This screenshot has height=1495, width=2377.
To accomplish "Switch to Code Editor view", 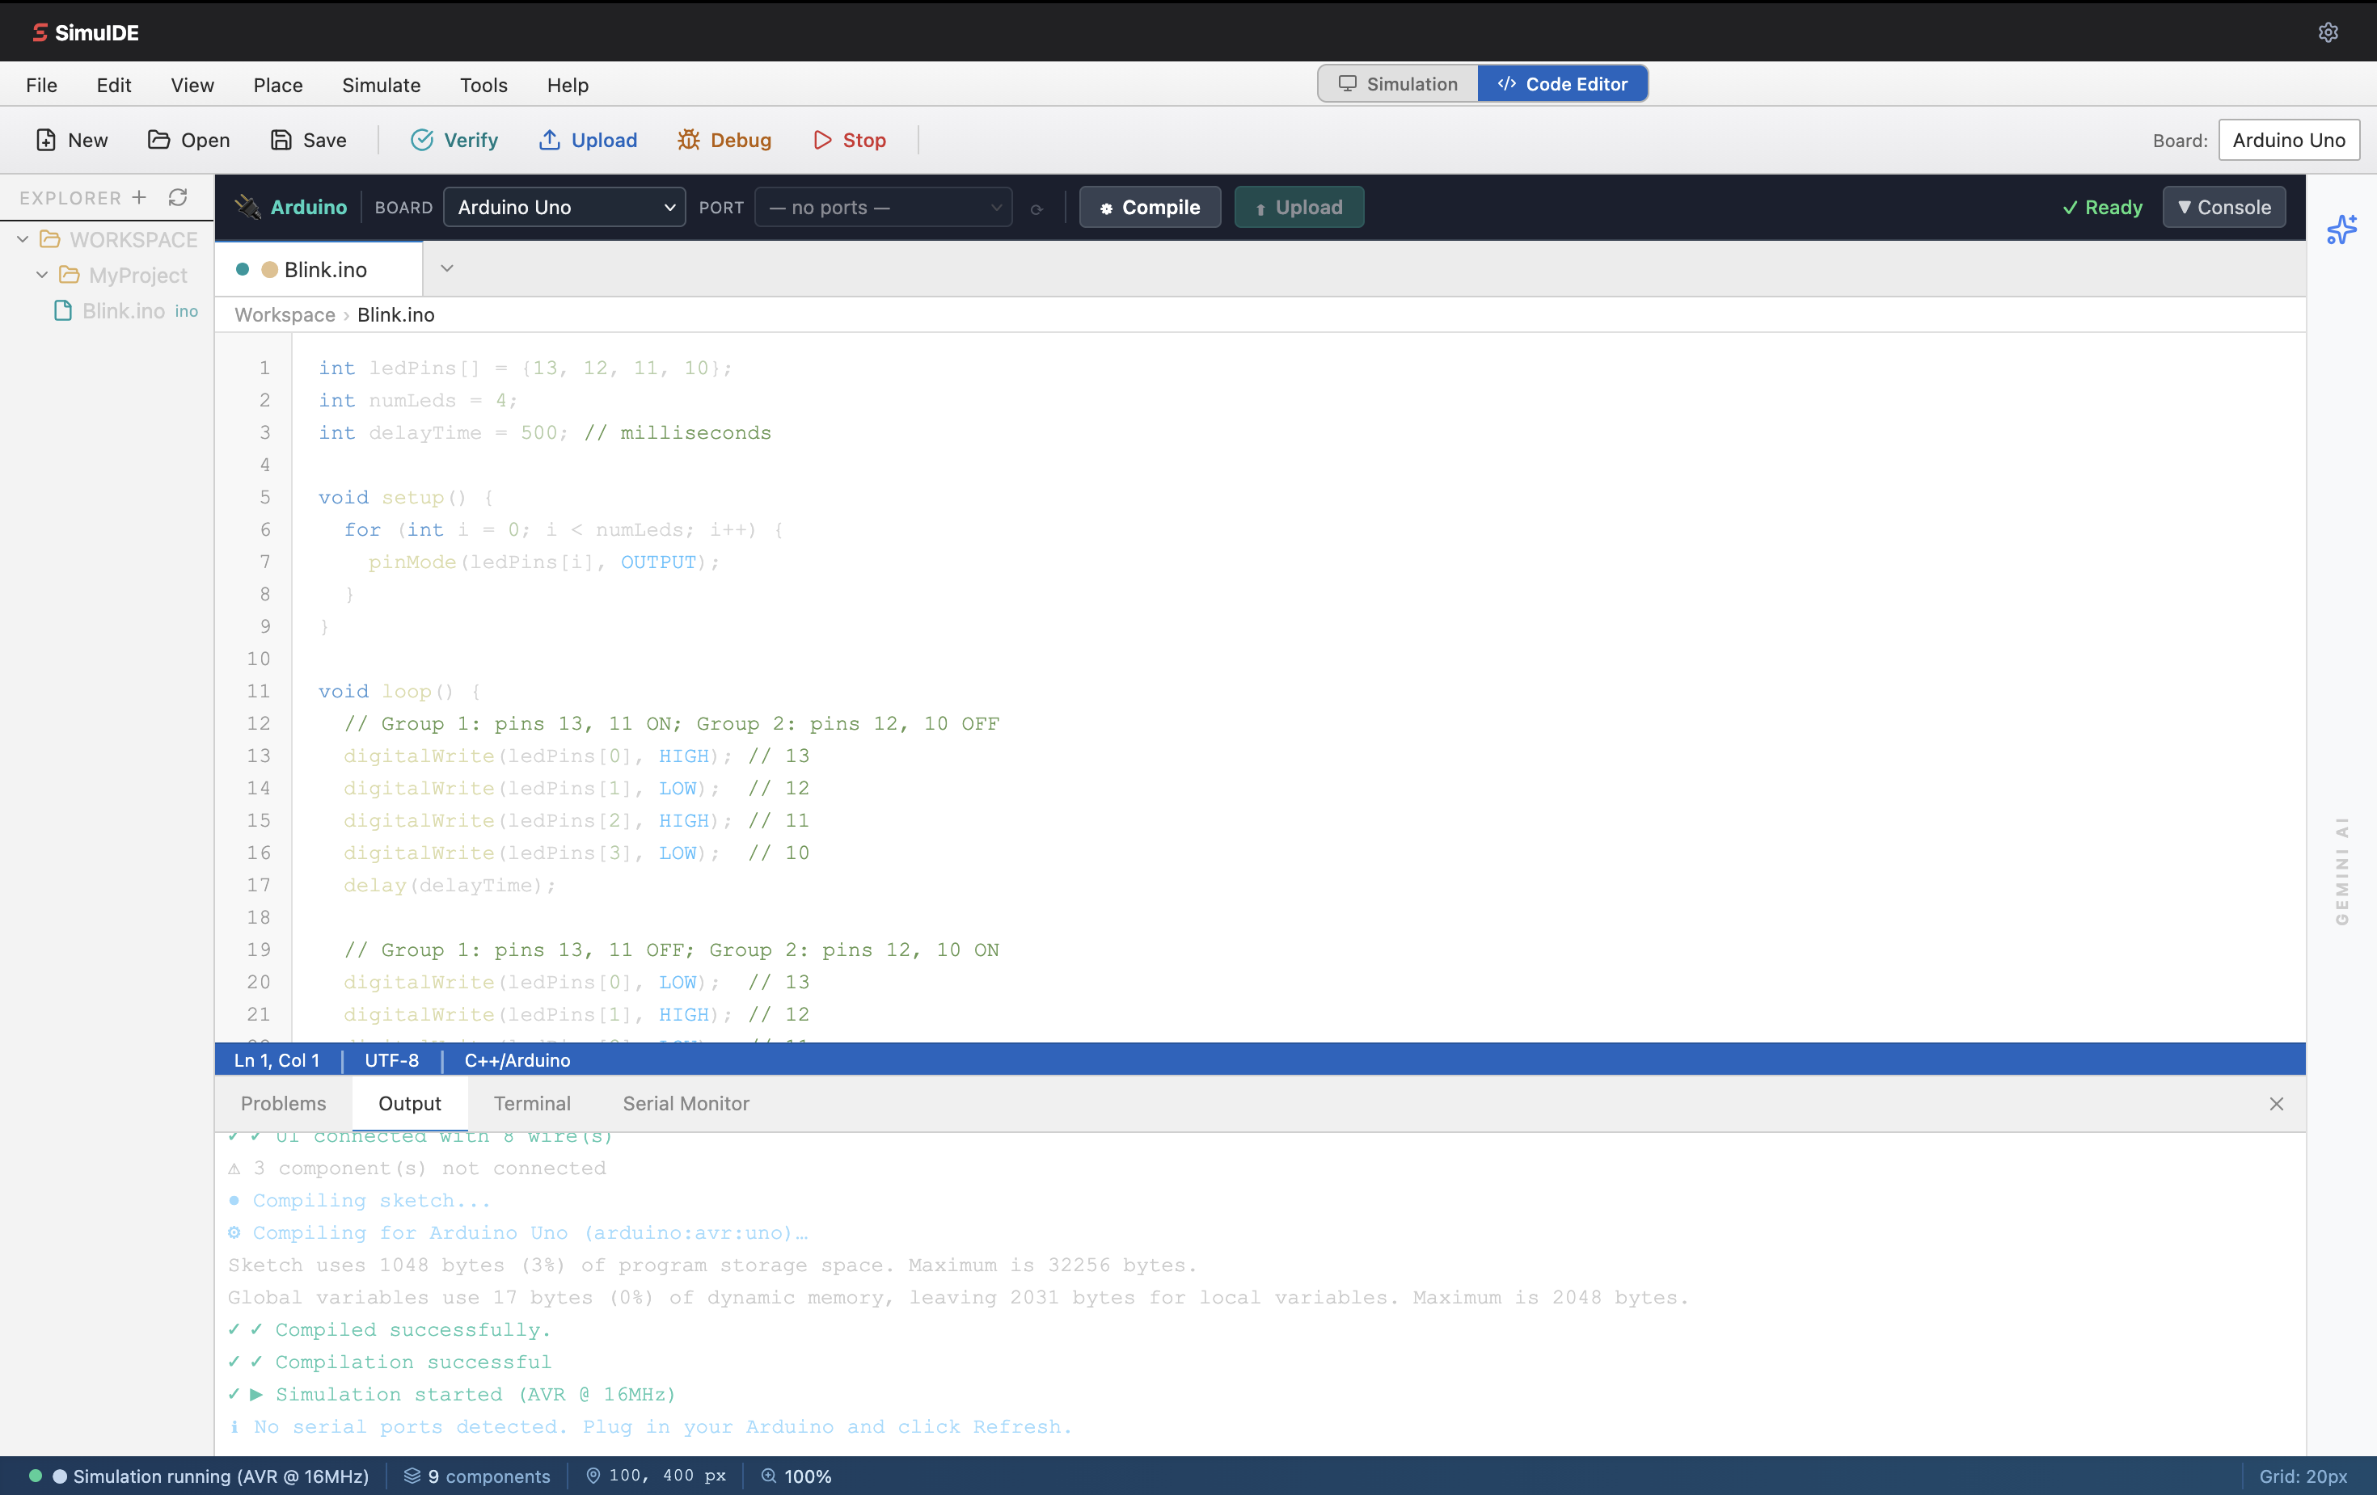I will click(x=1562, y=84).
